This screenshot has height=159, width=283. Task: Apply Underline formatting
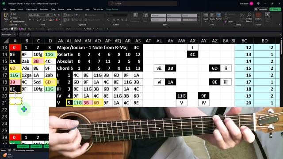click(x=37, y=19)
